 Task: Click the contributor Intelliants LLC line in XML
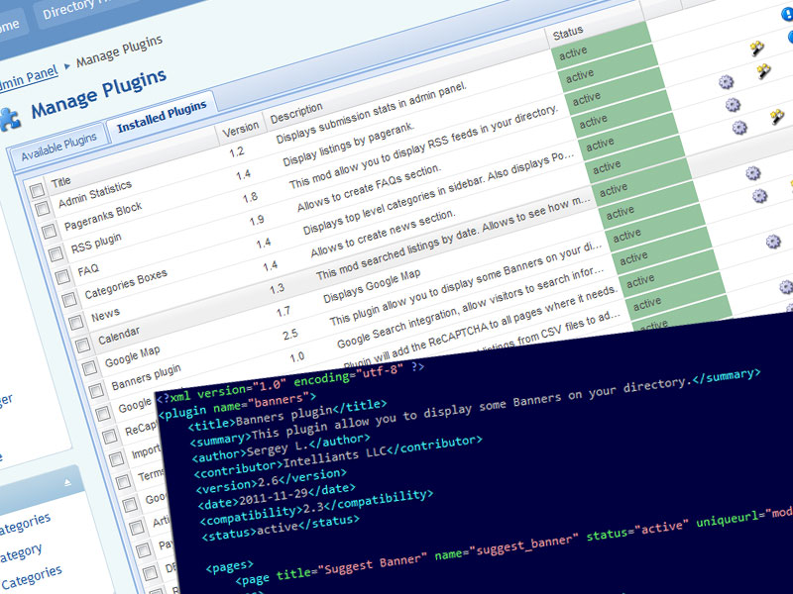click(338, 456)
